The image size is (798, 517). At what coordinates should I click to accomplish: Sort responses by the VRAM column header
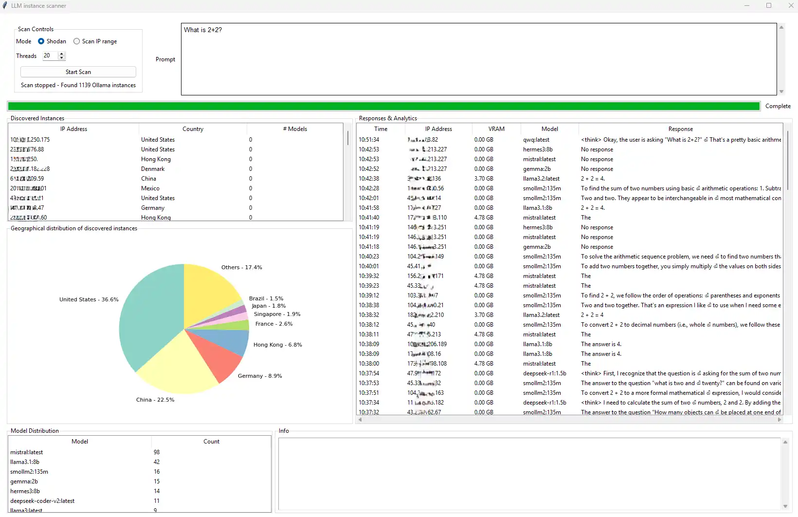(x=496, y=129)
